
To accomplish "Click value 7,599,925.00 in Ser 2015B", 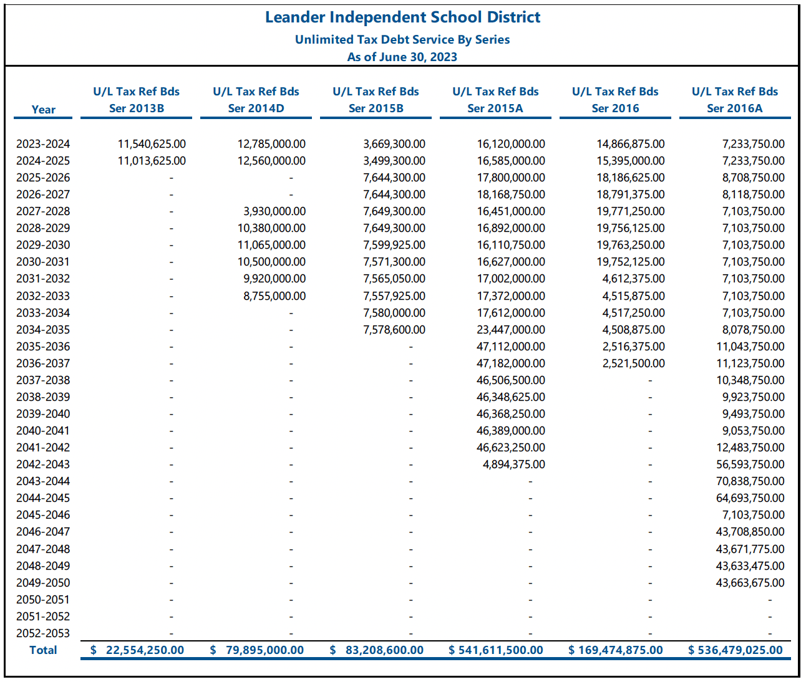I will click(x=394, y=245).
